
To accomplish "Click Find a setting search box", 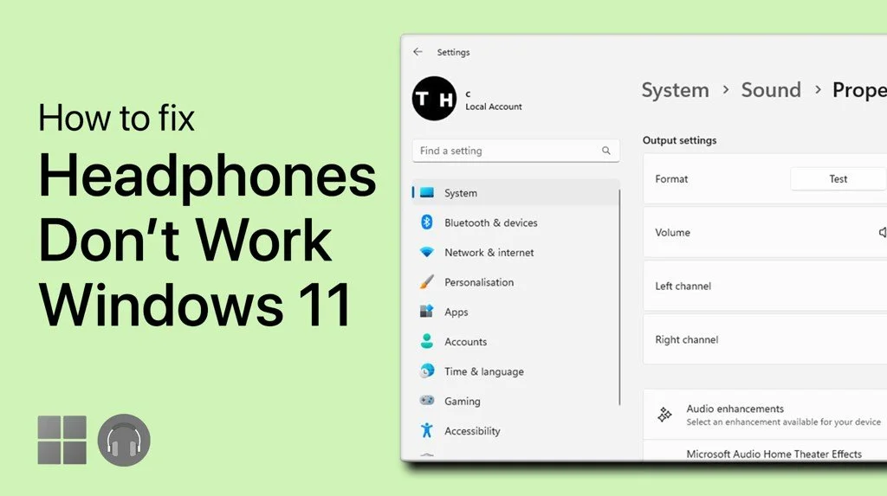I will (x=515, y=151).
